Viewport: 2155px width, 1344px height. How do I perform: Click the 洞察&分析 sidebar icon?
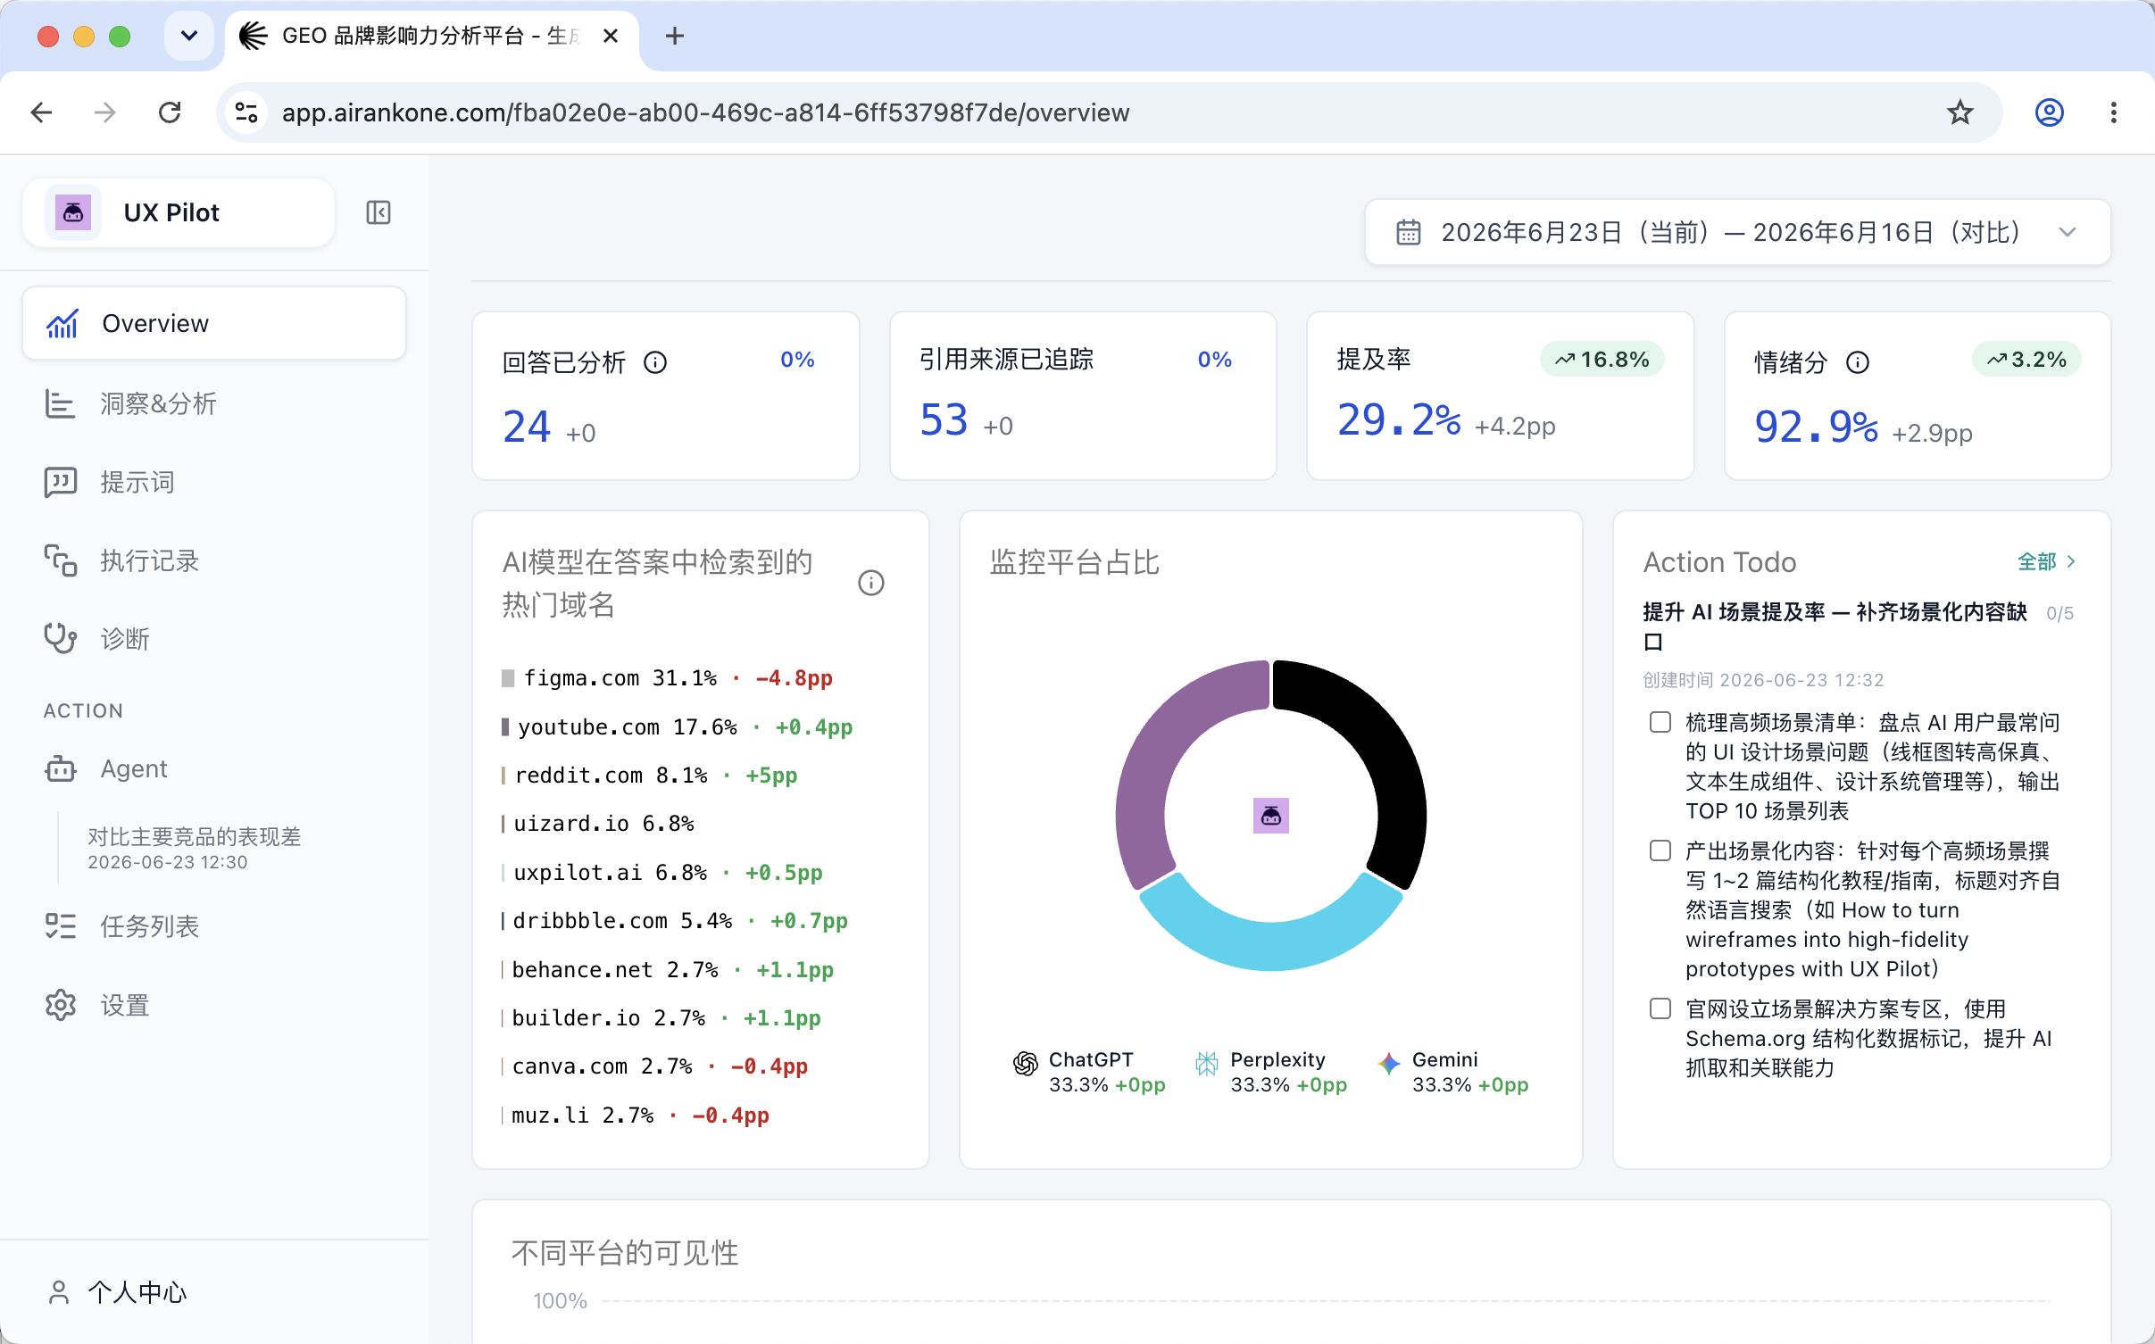(60, 403)
